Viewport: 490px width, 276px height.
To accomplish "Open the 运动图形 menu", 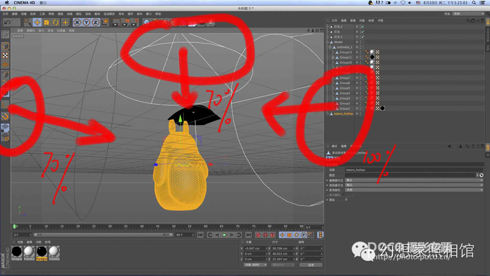I will coord(109,14).
